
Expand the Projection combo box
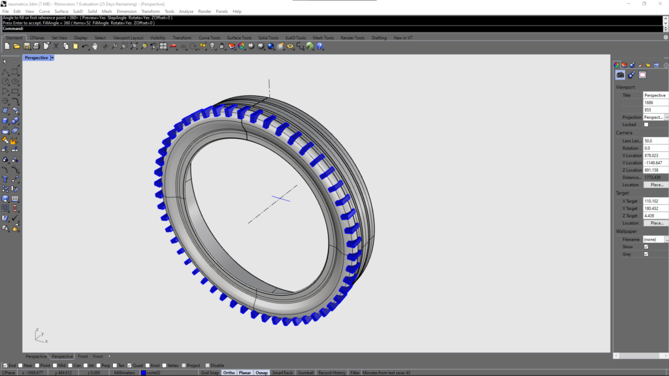[666, 117]
